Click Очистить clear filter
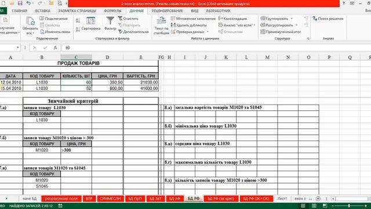The width and height of the screenshot is (371, 209). pyautogui.click(x=128, y=19)
